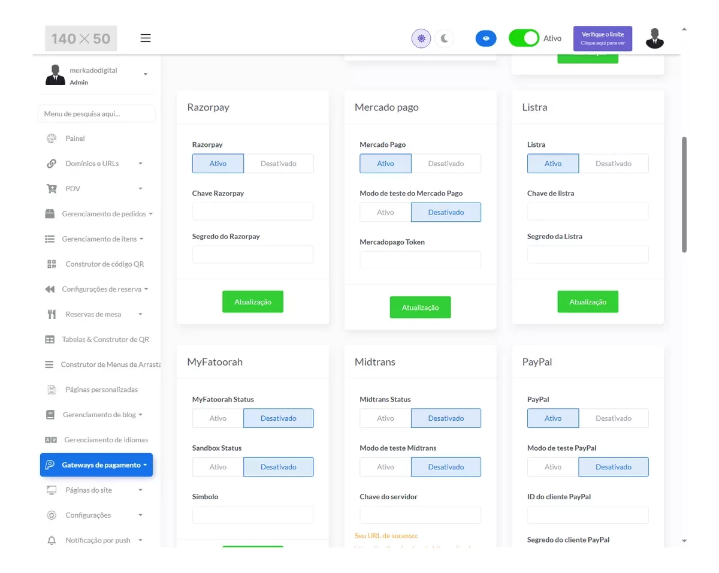This screenshot has height=573, width=719.
Task: Enable Modo de teste PayPal Ativo
Action: (553, 467)
